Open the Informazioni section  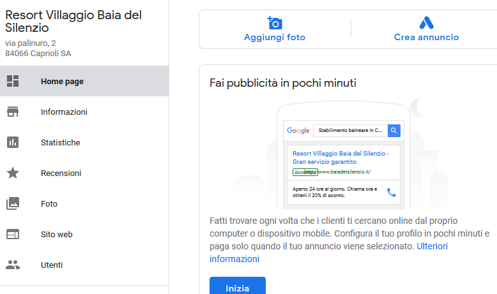(x=64, y=112)
